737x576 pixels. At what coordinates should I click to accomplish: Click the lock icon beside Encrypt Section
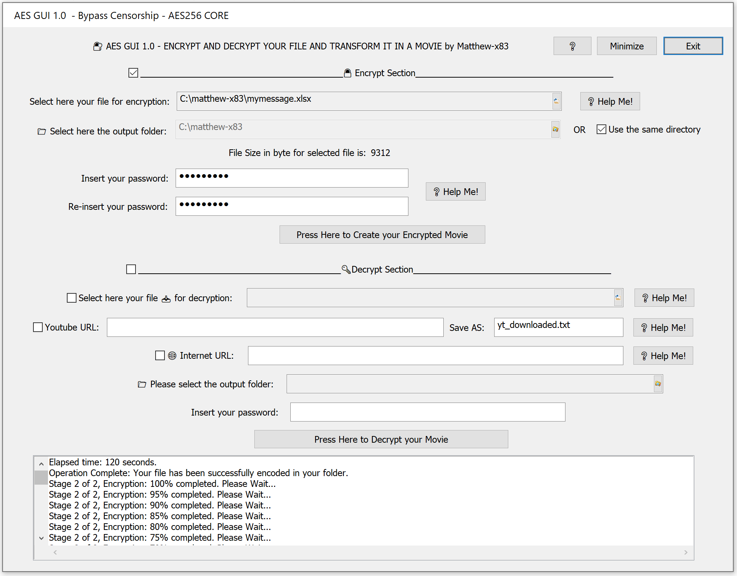348,73
